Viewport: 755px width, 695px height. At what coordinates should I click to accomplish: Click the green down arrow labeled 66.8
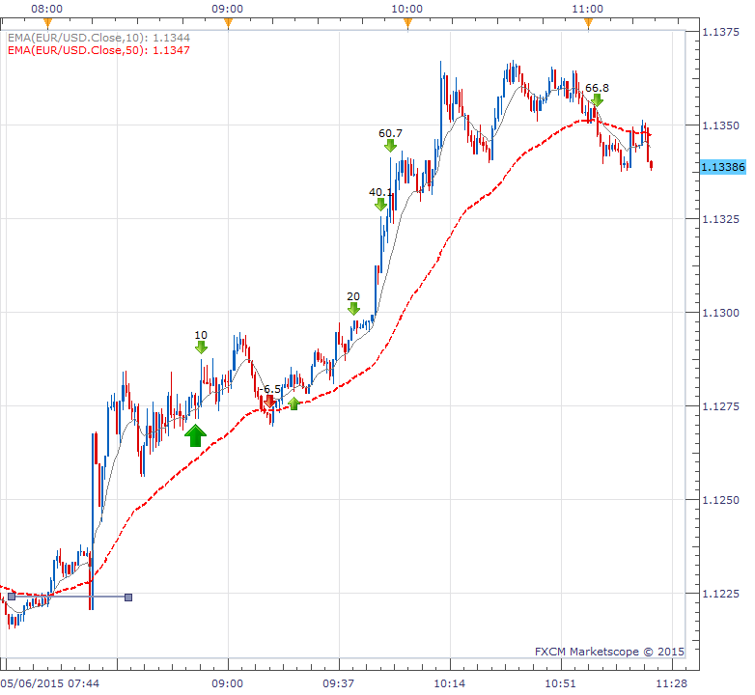click(597, 100)
